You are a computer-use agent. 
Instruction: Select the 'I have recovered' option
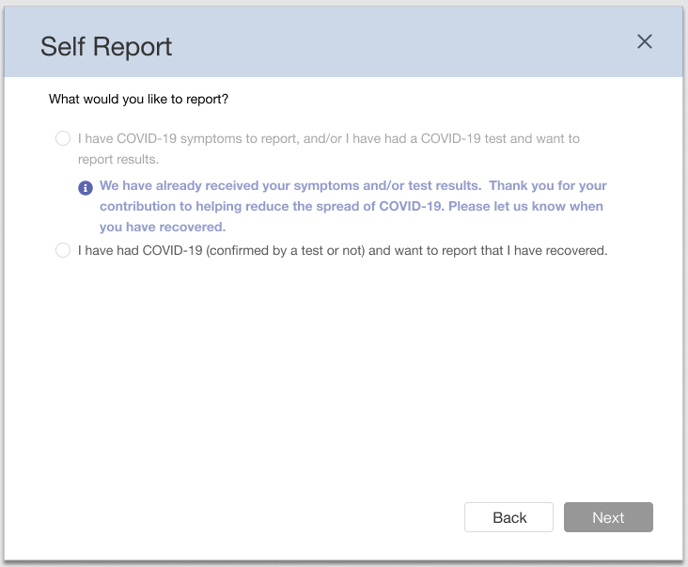click(x=63, y=250)
